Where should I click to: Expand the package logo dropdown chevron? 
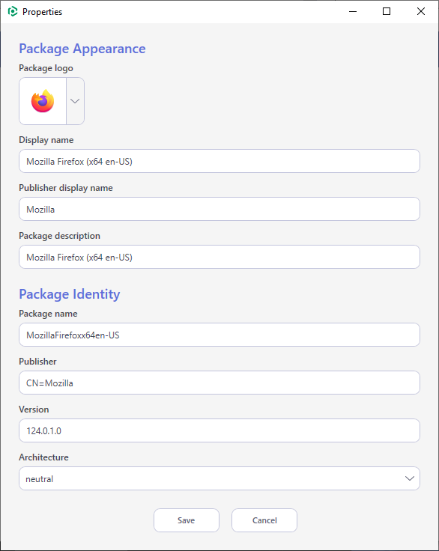(x=75, y=101)
